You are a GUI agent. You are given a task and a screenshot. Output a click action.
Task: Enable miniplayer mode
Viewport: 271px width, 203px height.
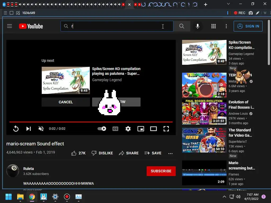(141, 129)
